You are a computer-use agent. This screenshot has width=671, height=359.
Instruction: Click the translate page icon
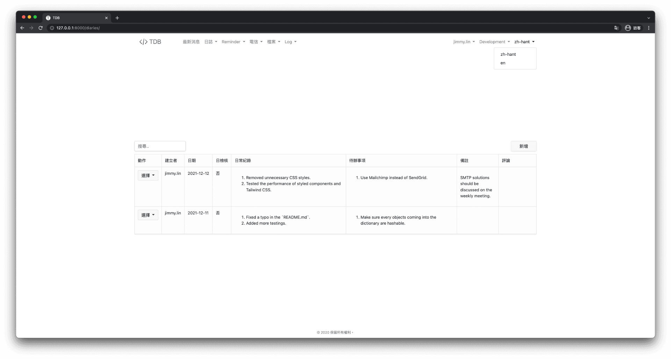pos(616,28)
